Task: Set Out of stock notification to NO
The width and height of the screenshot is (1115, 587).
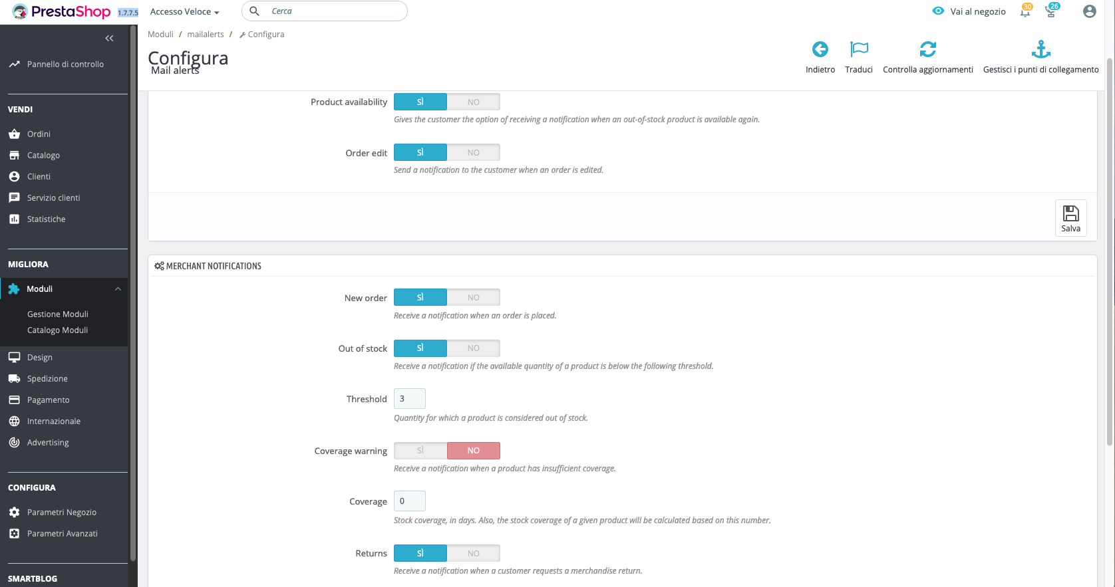Action: (473, 348)
